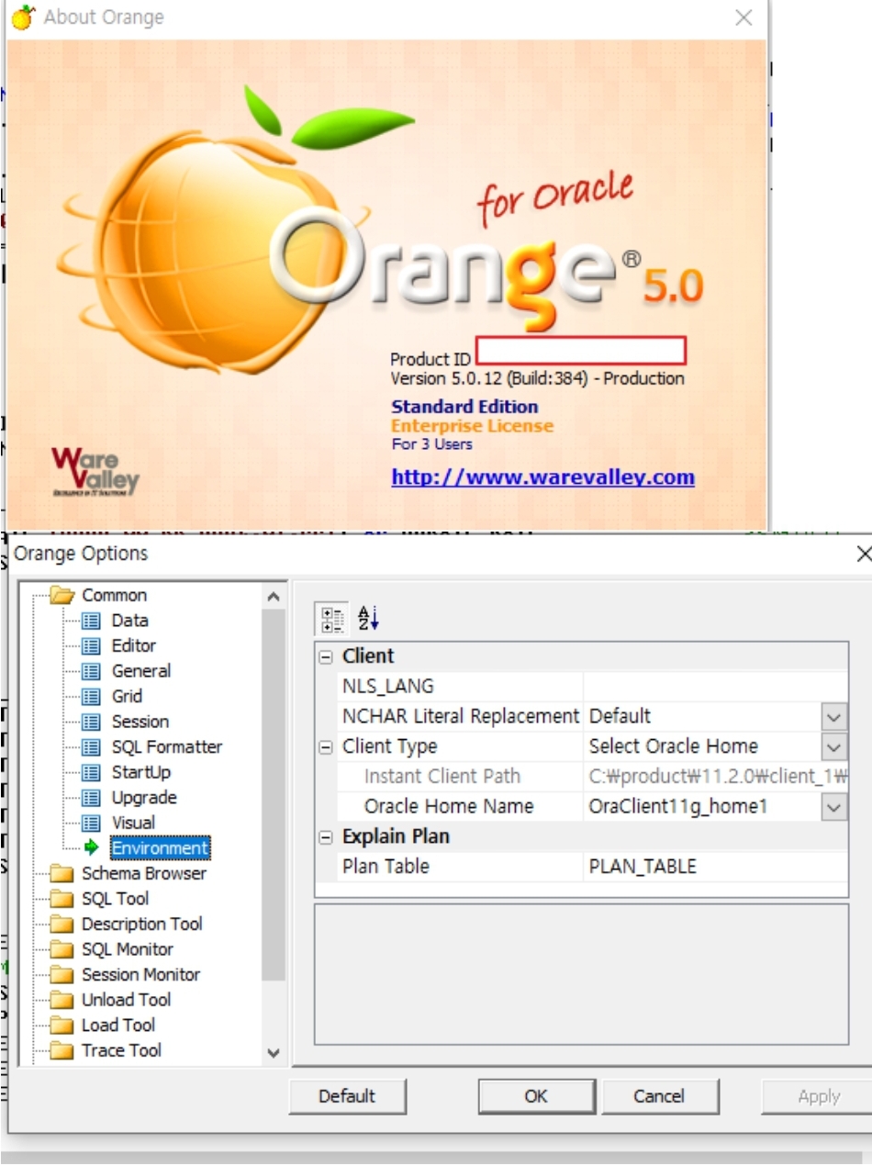Collapse the Client property section

[x=326, y=656]
